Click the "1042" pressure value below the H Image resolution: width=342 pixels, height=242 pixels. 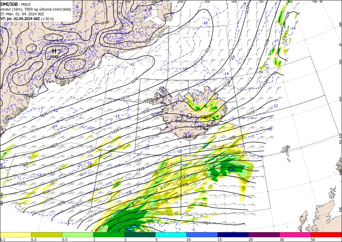54,57
